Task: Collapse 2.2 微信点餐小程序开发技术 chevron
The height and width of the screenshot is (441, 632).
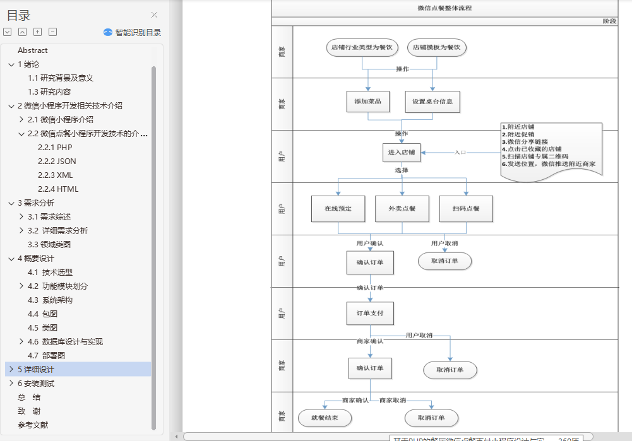Action: coord(21,134)
